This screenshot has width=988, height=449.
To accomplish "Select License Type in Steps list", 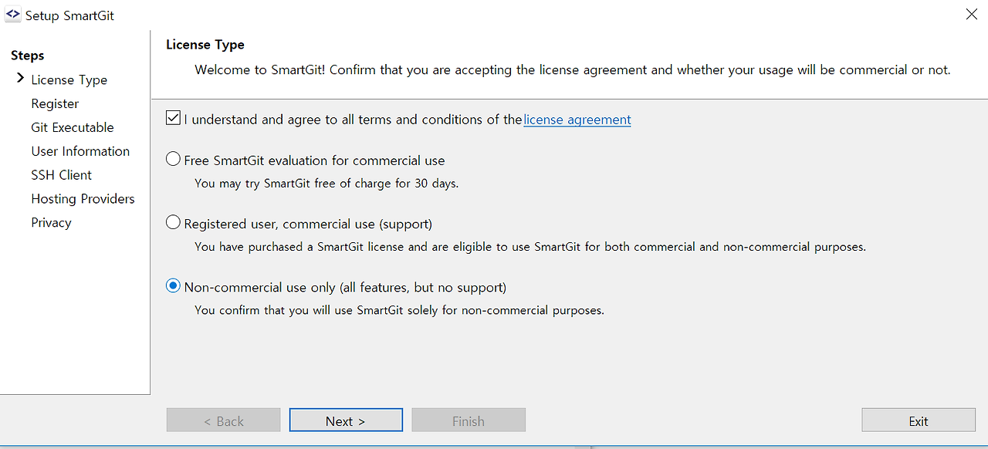I will point(69,79).
